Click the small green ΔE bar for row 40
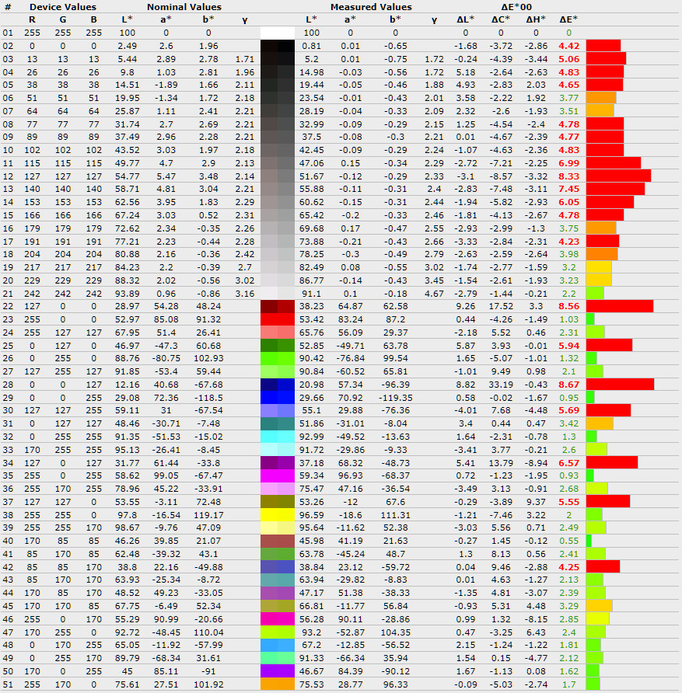682x693 pixels. click(589, 541)
